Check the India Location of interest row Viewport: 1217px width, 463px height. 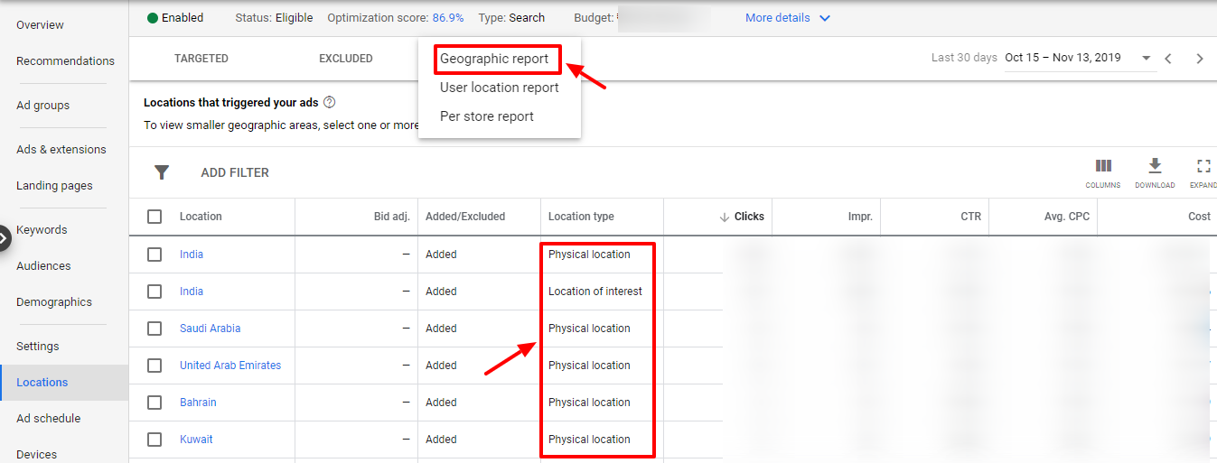(x=154, y=292)
